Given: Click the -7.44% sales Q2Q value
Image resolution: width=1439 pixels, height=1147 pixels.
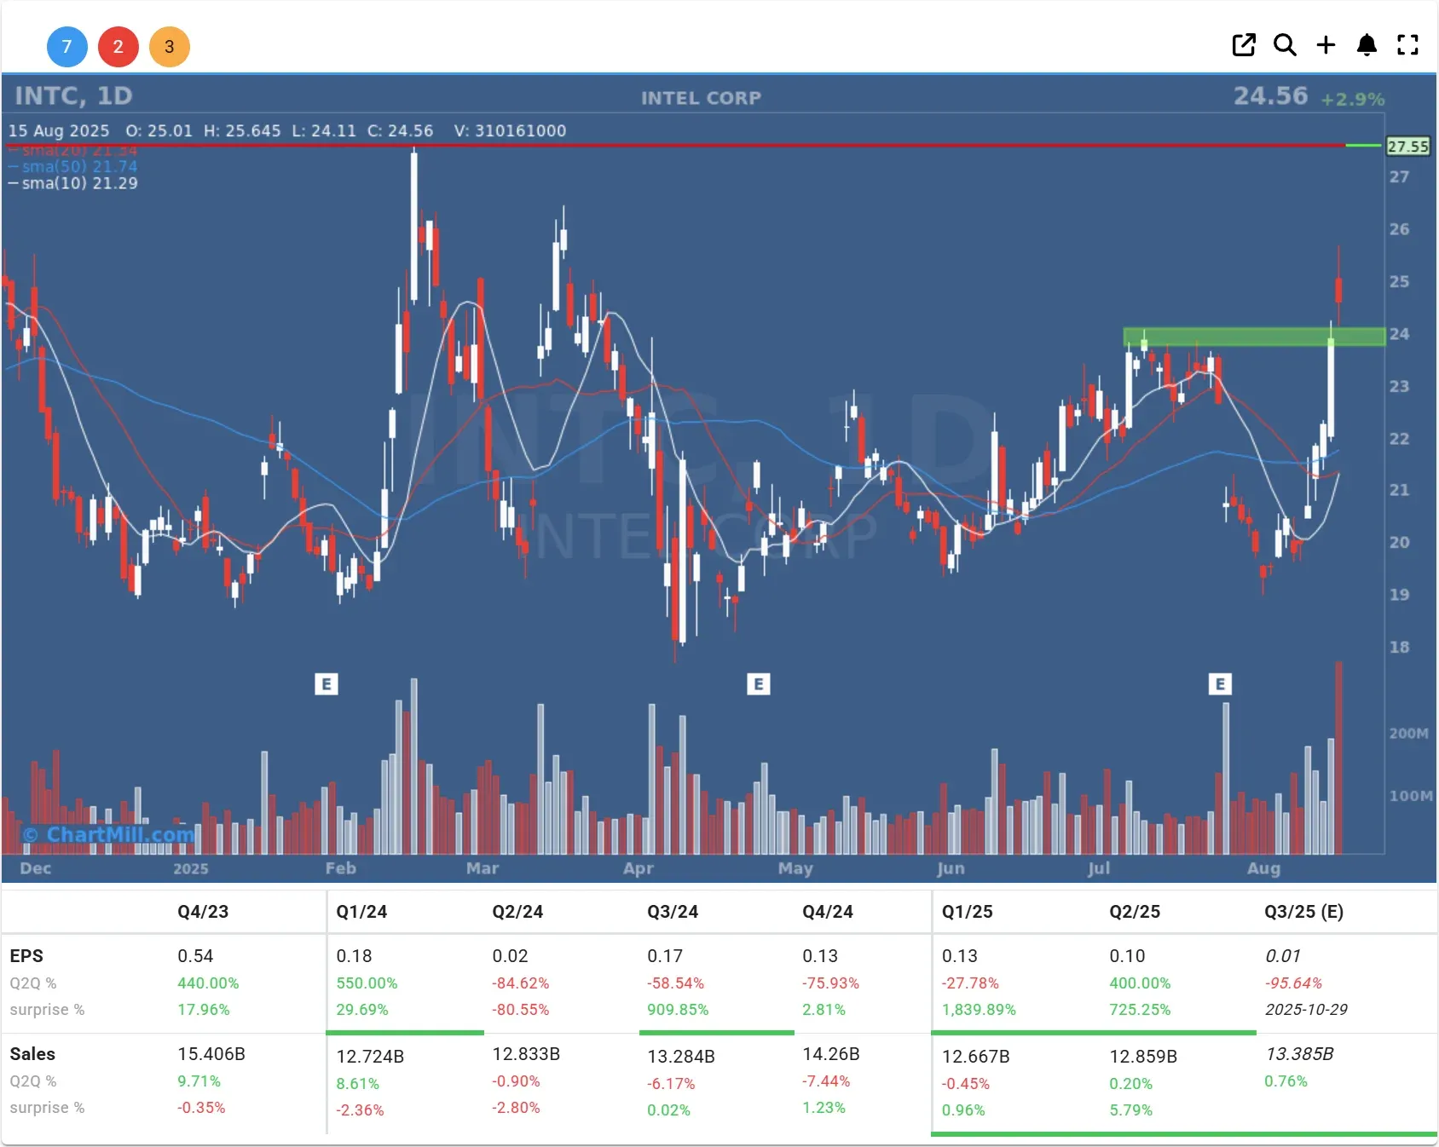Looking at the screenshot, I should [x=826, y=1081].
